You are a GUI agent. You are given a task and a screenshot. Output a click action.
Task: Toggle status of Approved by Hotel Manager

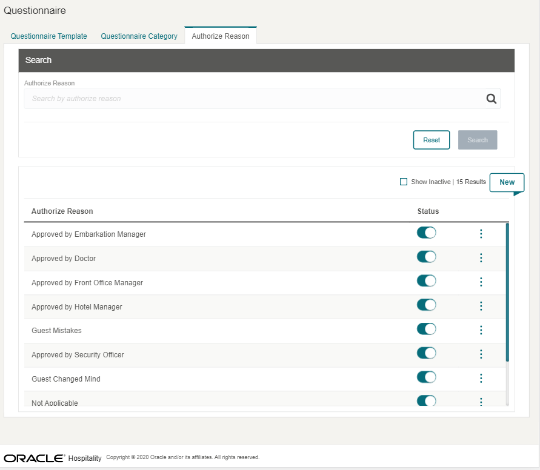(x=426, y=305)
